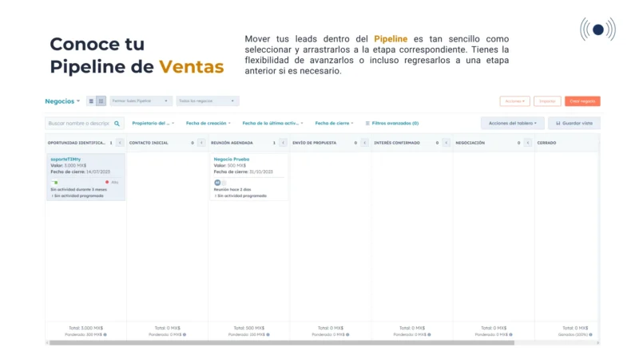This screenshot has height=359, width=639.
Task: Click 'Reunión hace 2 días' text
Action: (232, 190)
